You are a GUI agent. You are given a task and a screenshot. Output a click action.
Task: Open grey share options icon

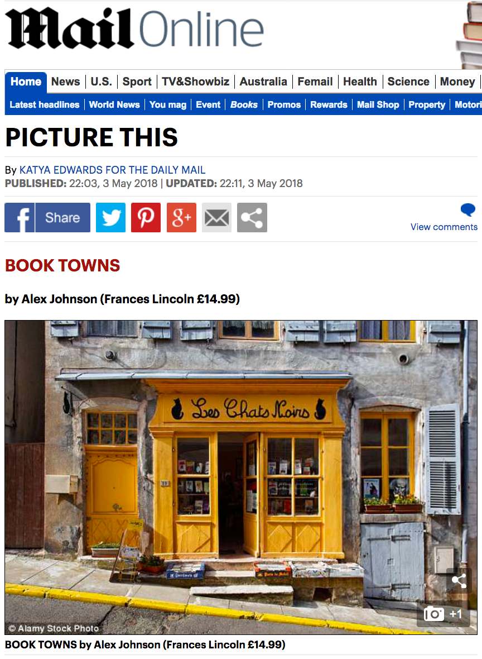click(252, 217)
